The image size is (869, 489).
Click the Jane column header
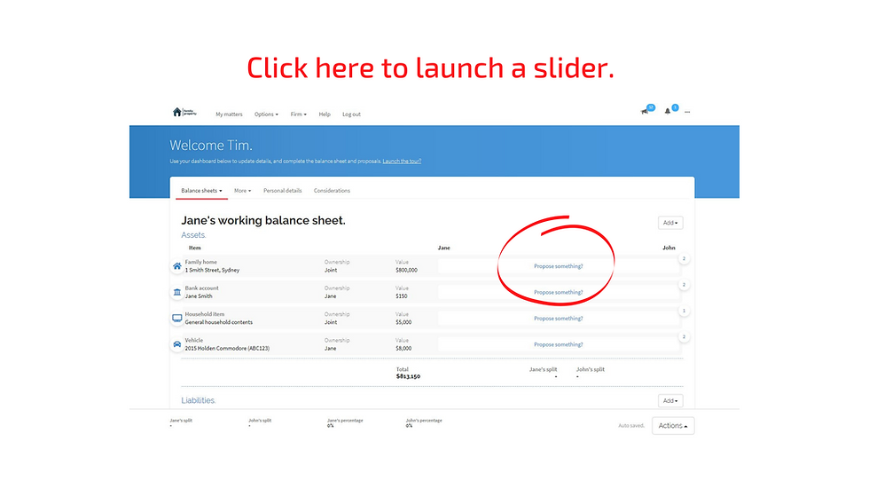pyautogui.click(x=444, y=248)
